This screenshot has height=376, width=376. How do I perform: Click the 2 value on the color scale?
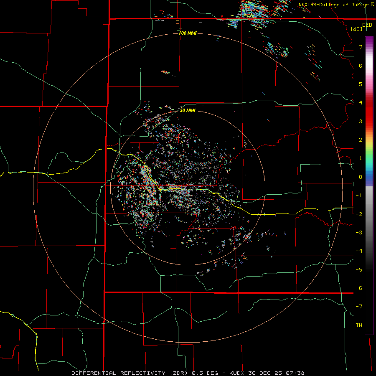coord(361,140)
